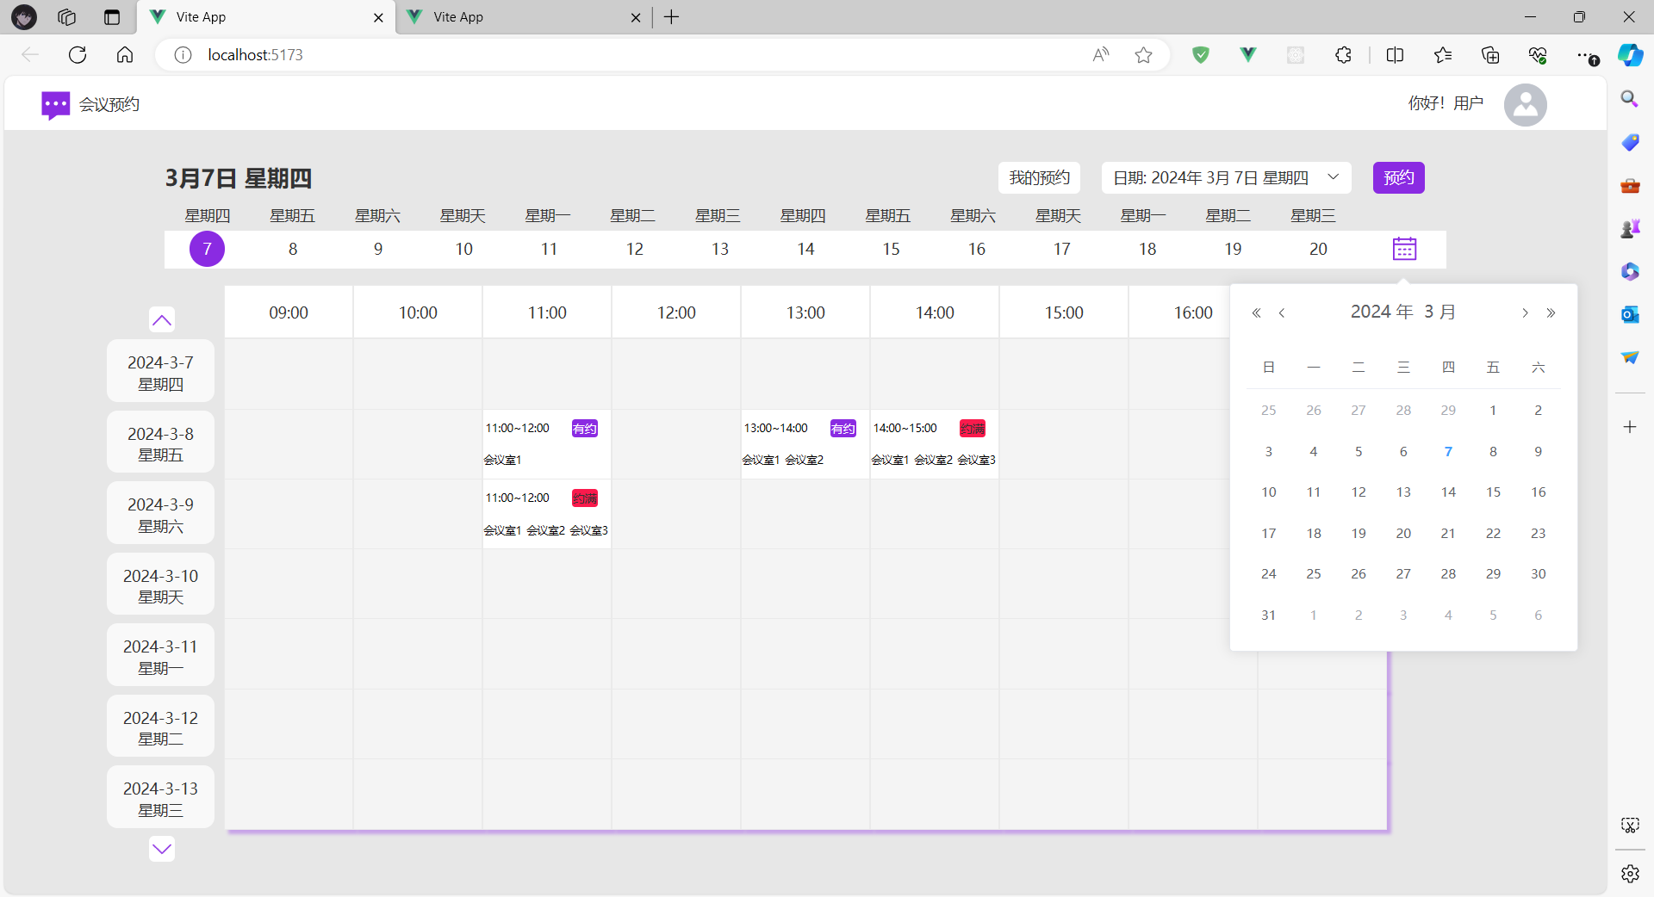This screenshot has width=1654, height=897.
Task: Click the scroll down chevron below date list
Action: pos(162,849)
